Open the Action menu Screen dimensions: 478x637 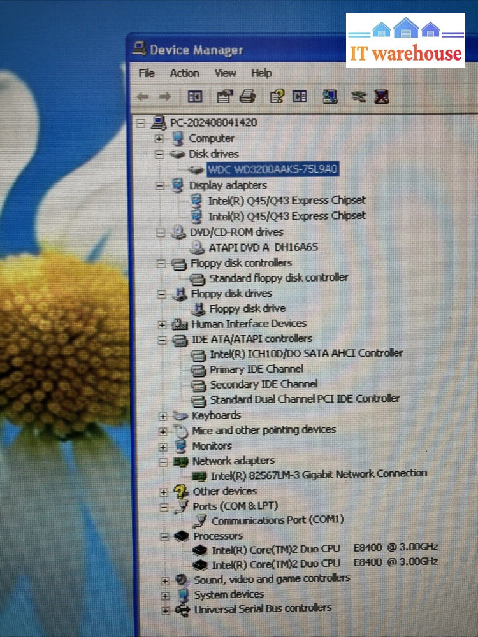click(184, 73)
